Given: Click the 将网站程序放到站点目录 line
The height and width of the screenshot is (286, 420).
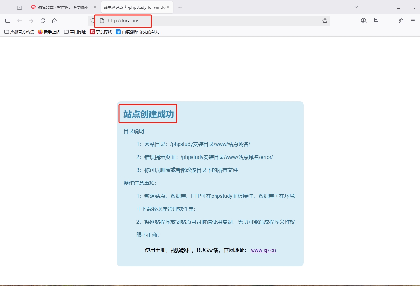Looking at the screenshot, I should tap(216, 229).
